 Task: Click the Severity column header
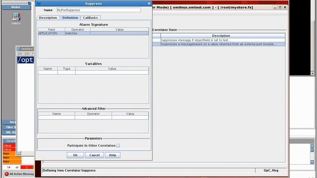tap(9, 141)
